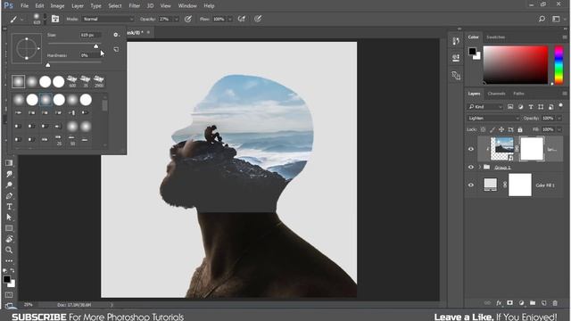
Task: Toggle pressure for opacity button
Action: click(188, 19)
